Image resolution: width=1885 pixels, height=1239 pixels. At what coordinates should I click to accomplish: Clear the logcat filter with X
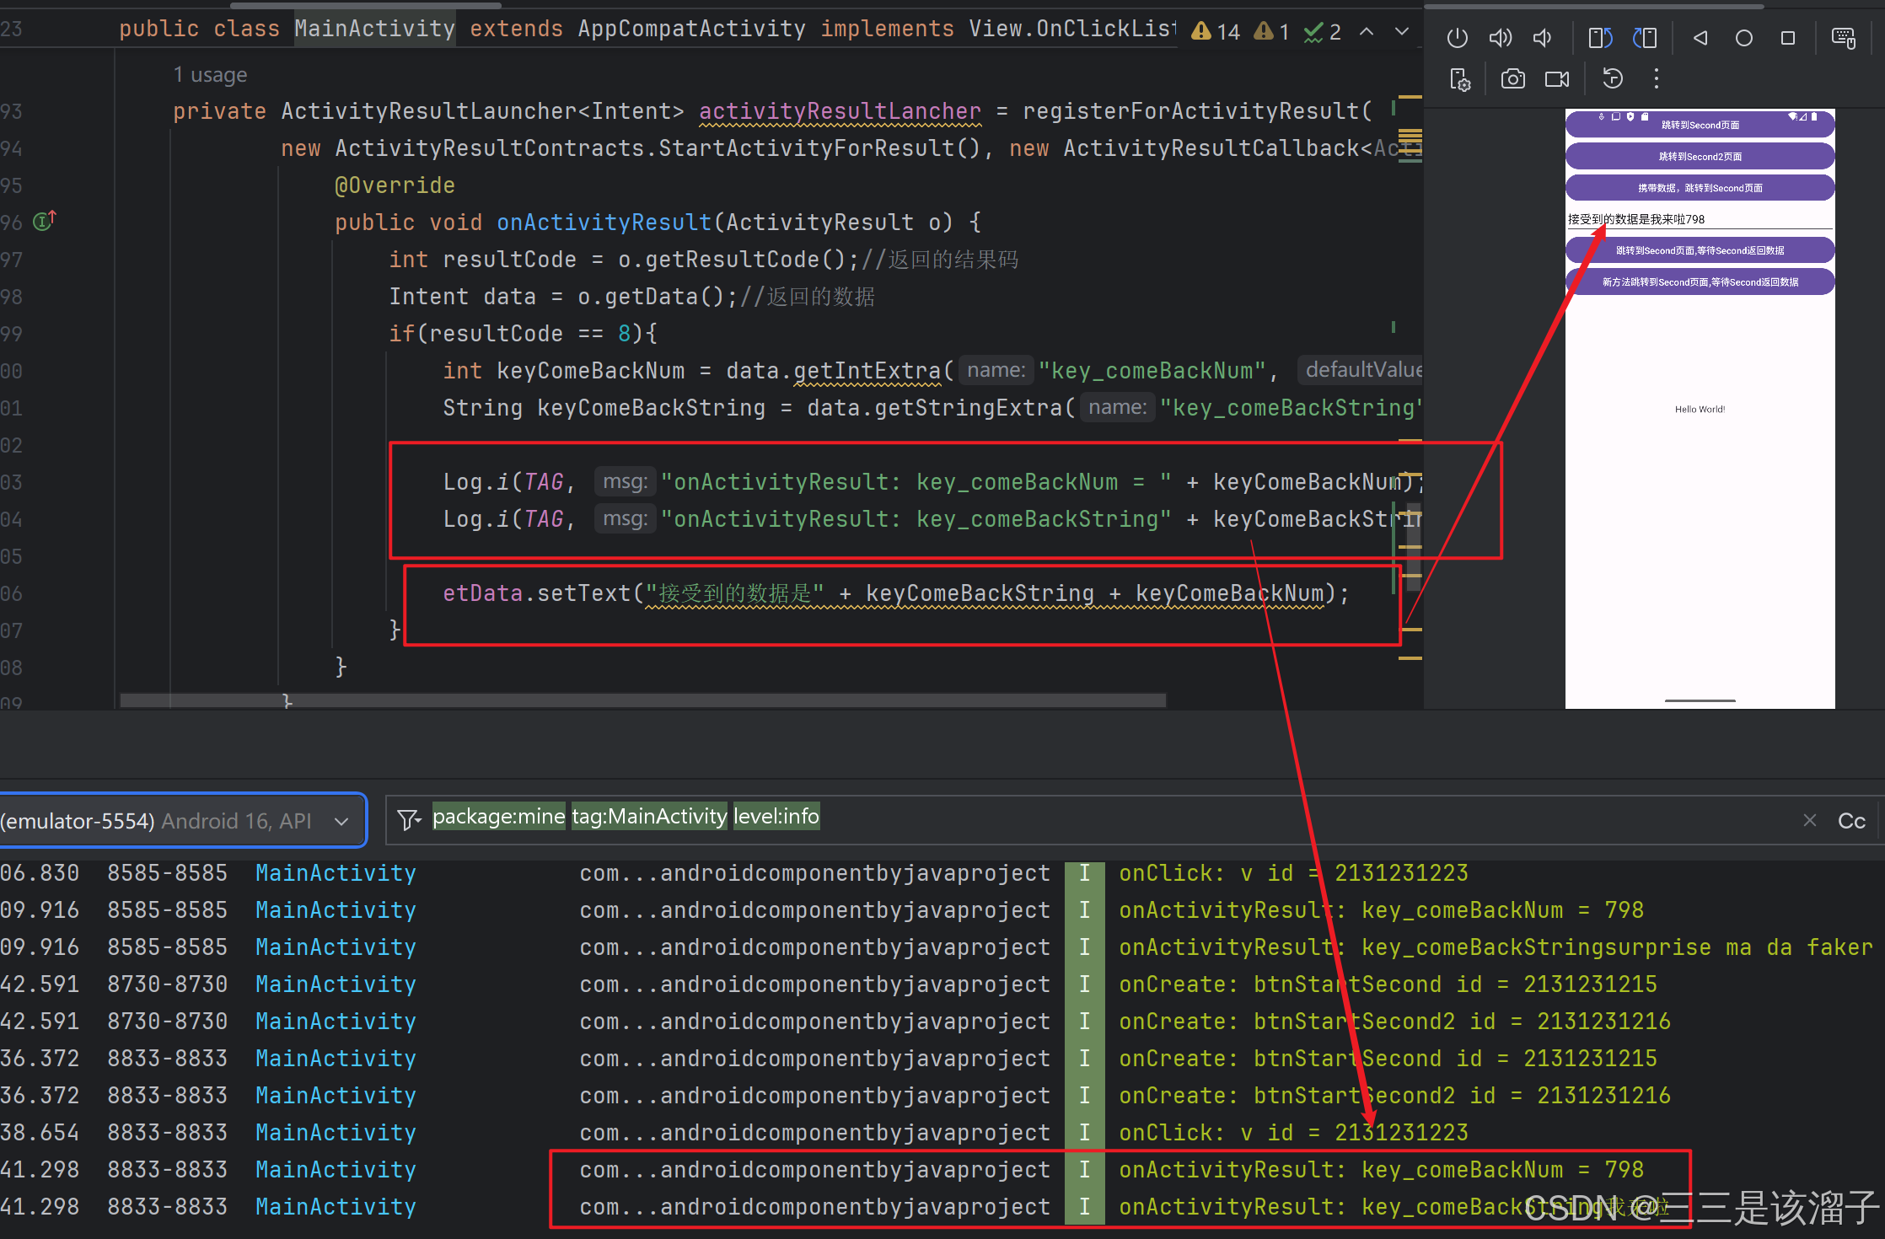pyautogui.click(x=1809, y=820)
